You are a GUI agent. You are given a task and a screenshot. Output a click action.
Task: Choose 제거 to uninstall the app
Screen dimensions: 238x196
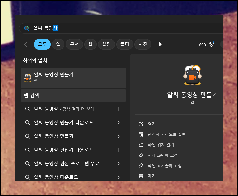click(x=152, y=176)
